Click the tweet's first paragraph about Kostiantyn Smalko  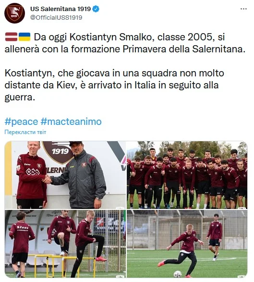pos(125,43)
